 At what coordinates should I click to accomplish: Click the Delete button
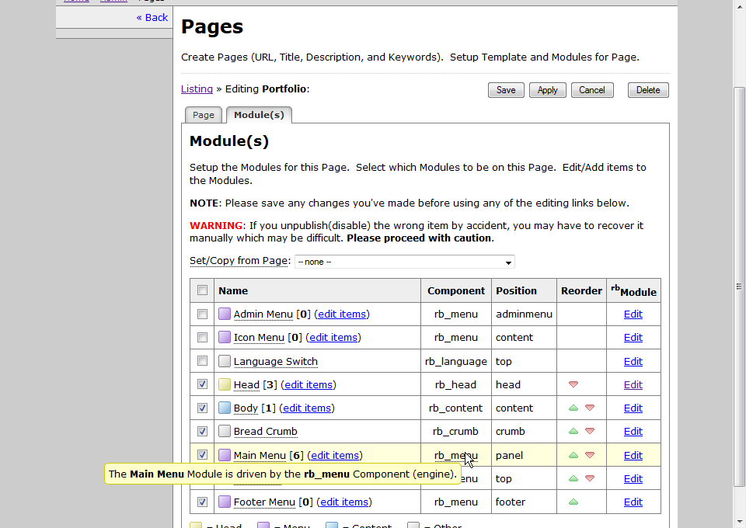pos(647,90)
